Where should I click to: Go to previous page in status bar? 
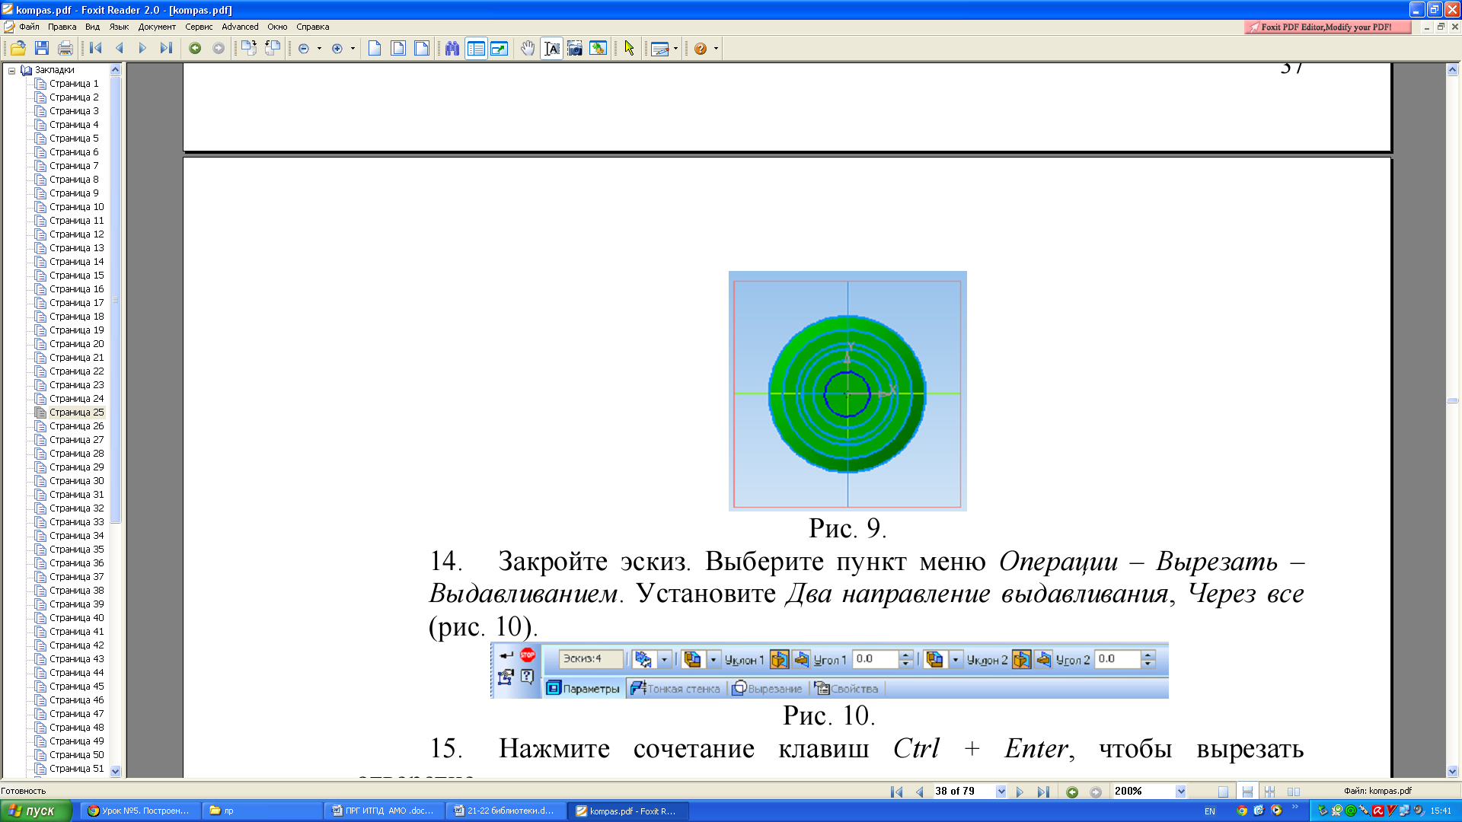[x=919, y=792]
